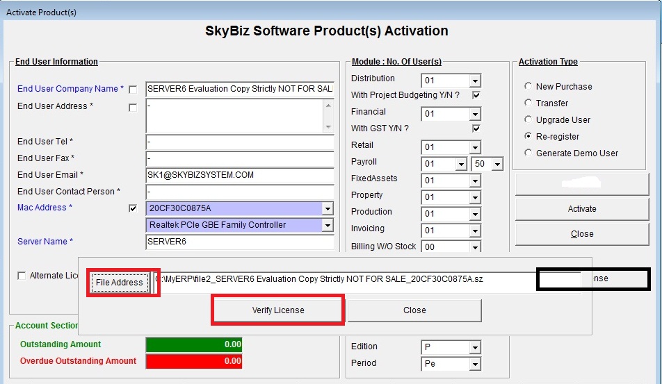
Task: Select the Re-register radio button
Action: pos(528,136)
